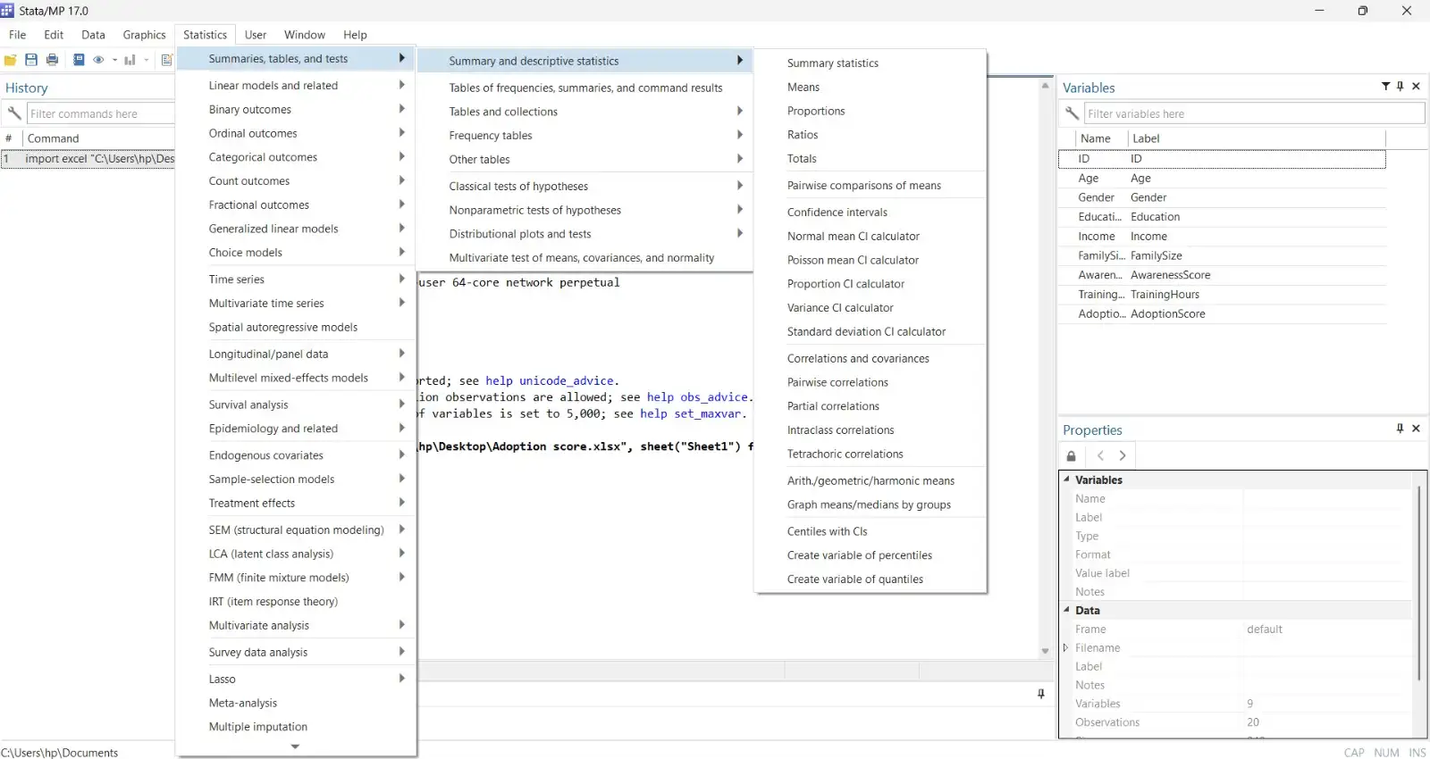Screen dimensions: 1430x759
Task: Open Linear models and related submenu
Action: click(x=273, y=86)
